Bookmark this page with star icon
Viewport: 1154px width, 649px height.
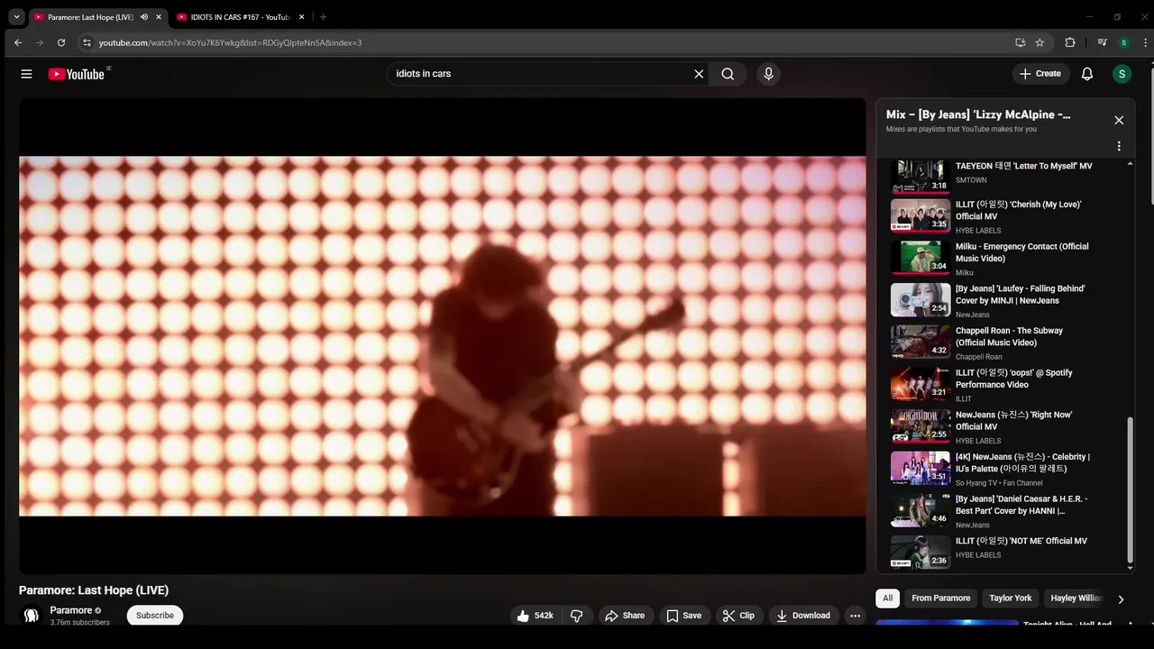1040,42
